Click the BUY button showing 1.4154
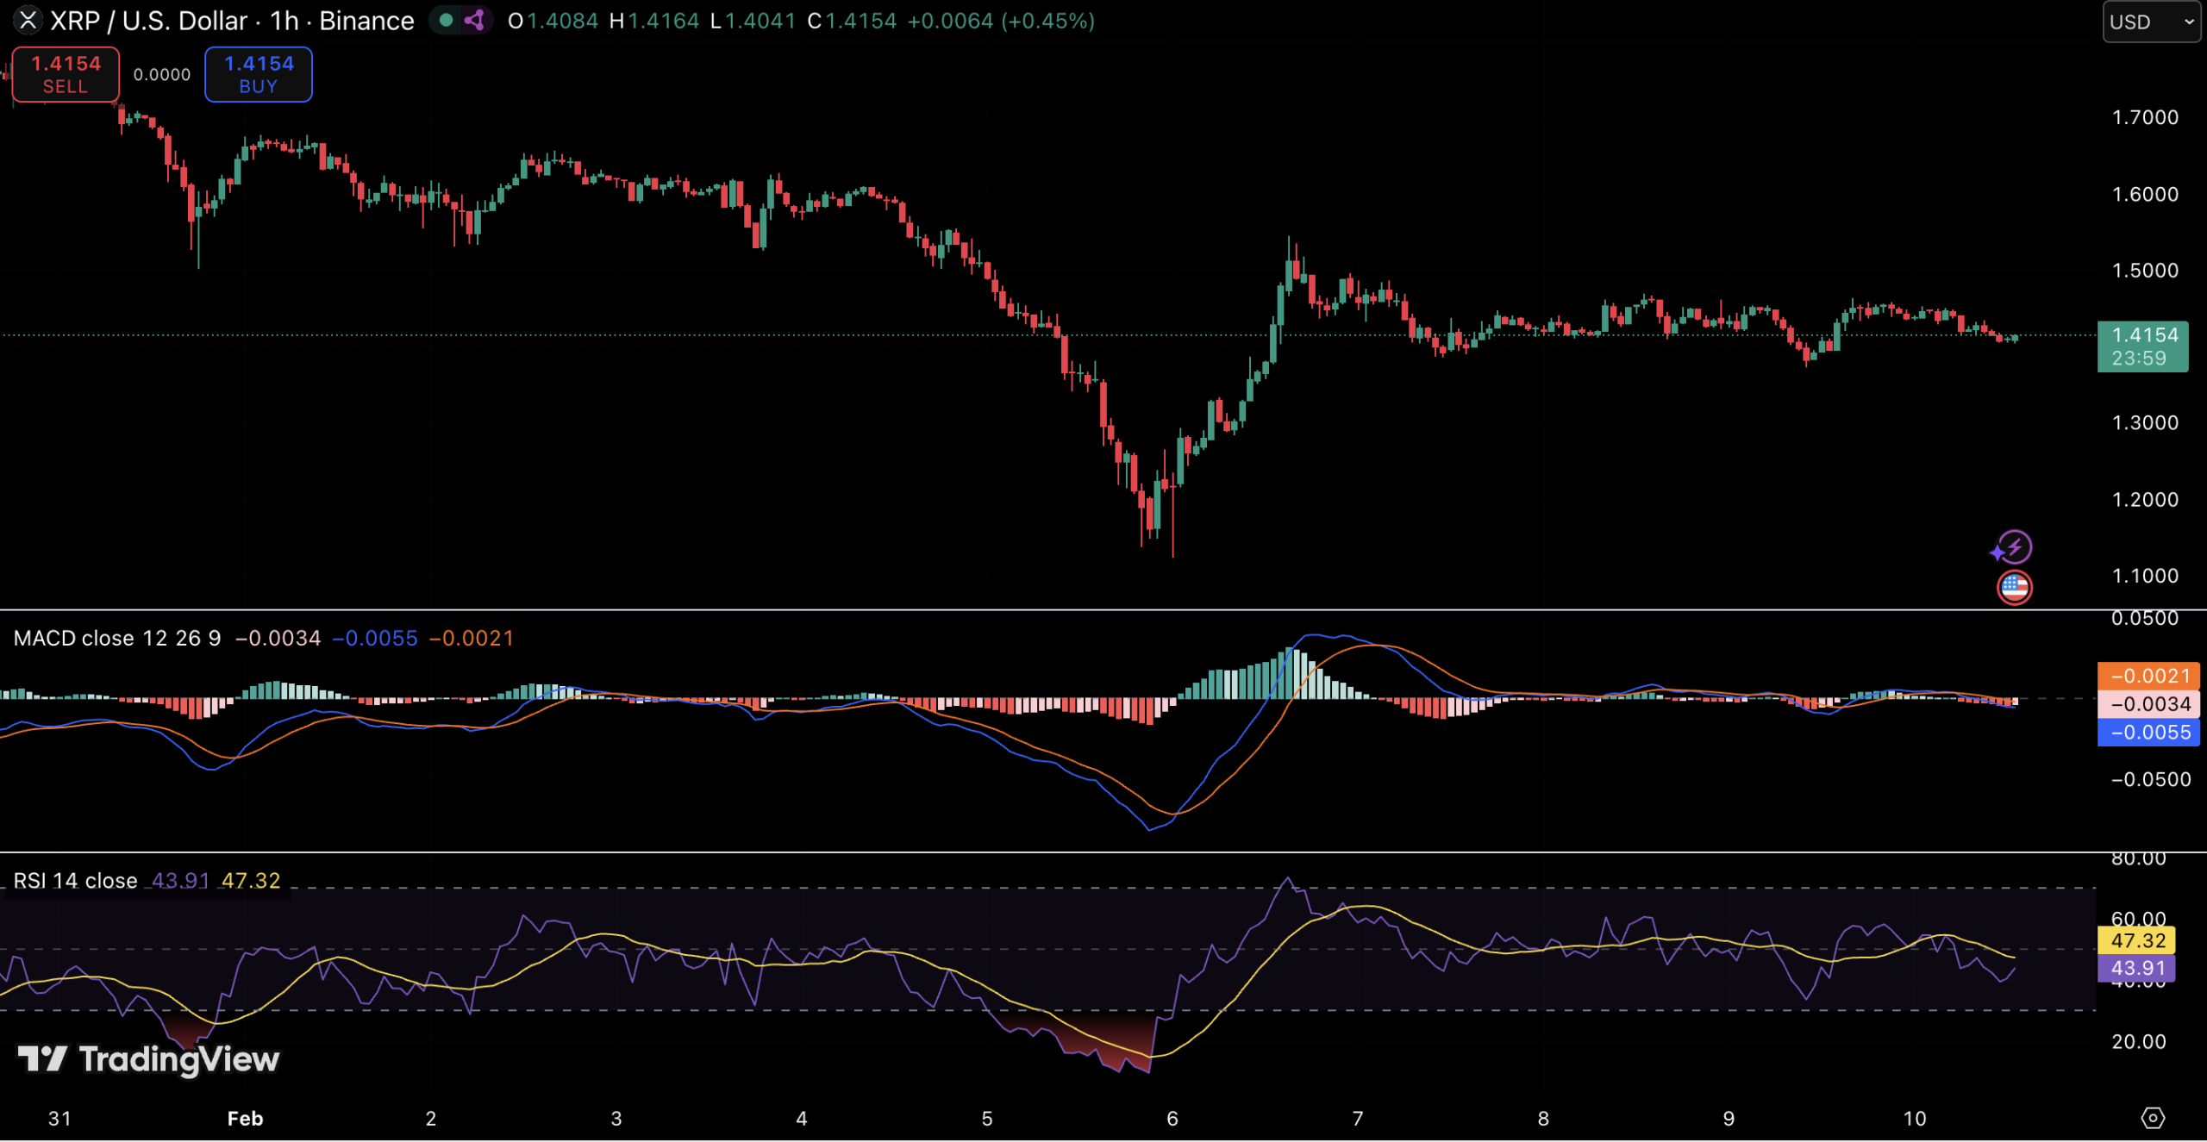This screenshot has height=1142, width=2207. click(258, 74)
